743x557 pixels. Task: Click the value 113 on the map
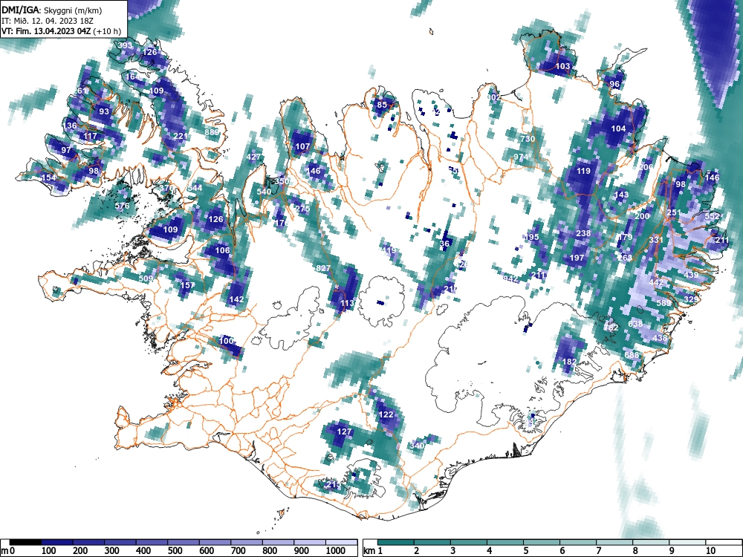point(347,303)
